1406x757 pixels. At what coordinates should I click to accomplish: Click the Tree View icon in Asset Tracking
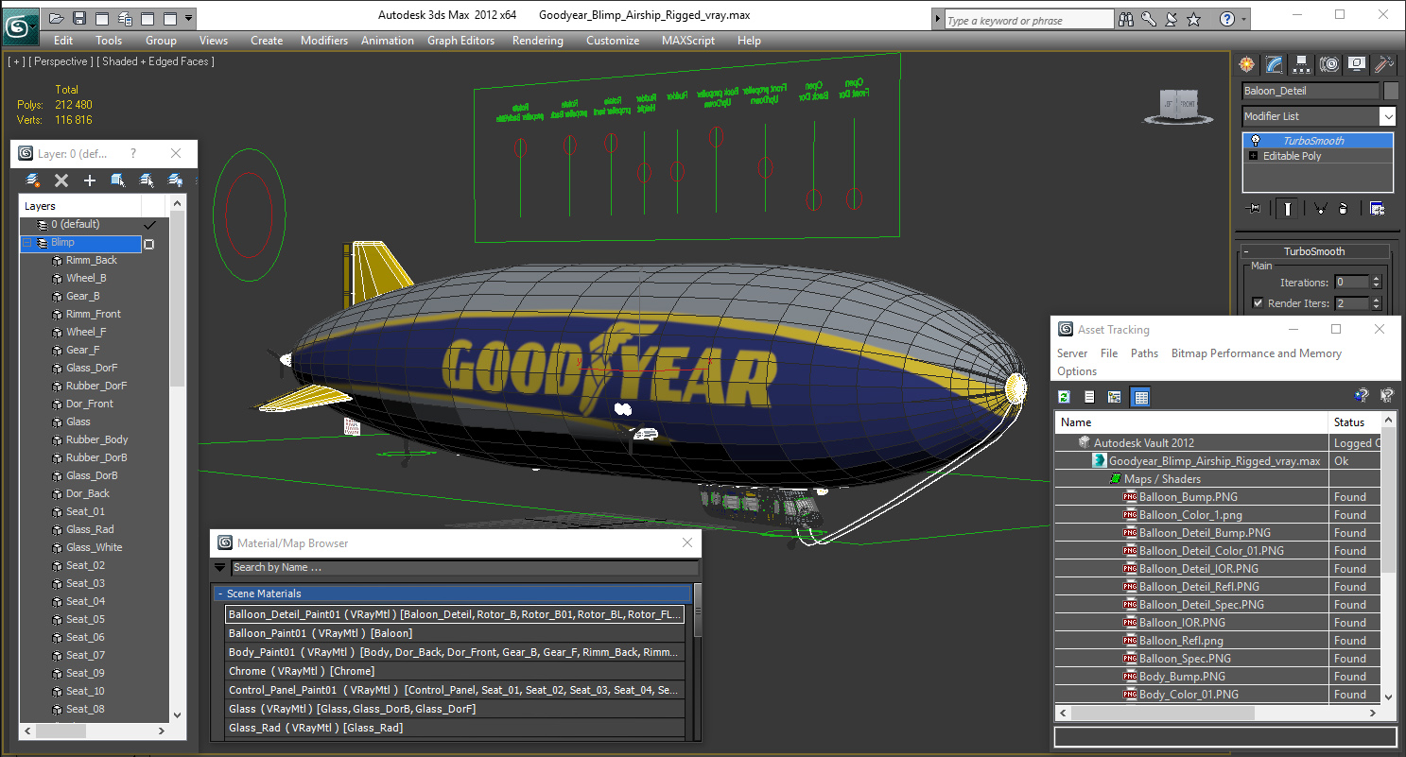(1115, 397)
